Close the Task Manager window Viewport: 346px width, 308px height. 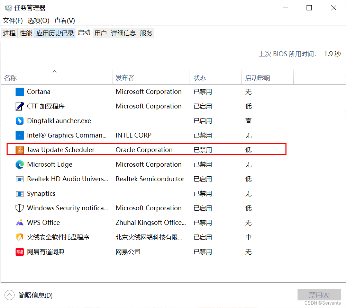click(x=334, y=8)
